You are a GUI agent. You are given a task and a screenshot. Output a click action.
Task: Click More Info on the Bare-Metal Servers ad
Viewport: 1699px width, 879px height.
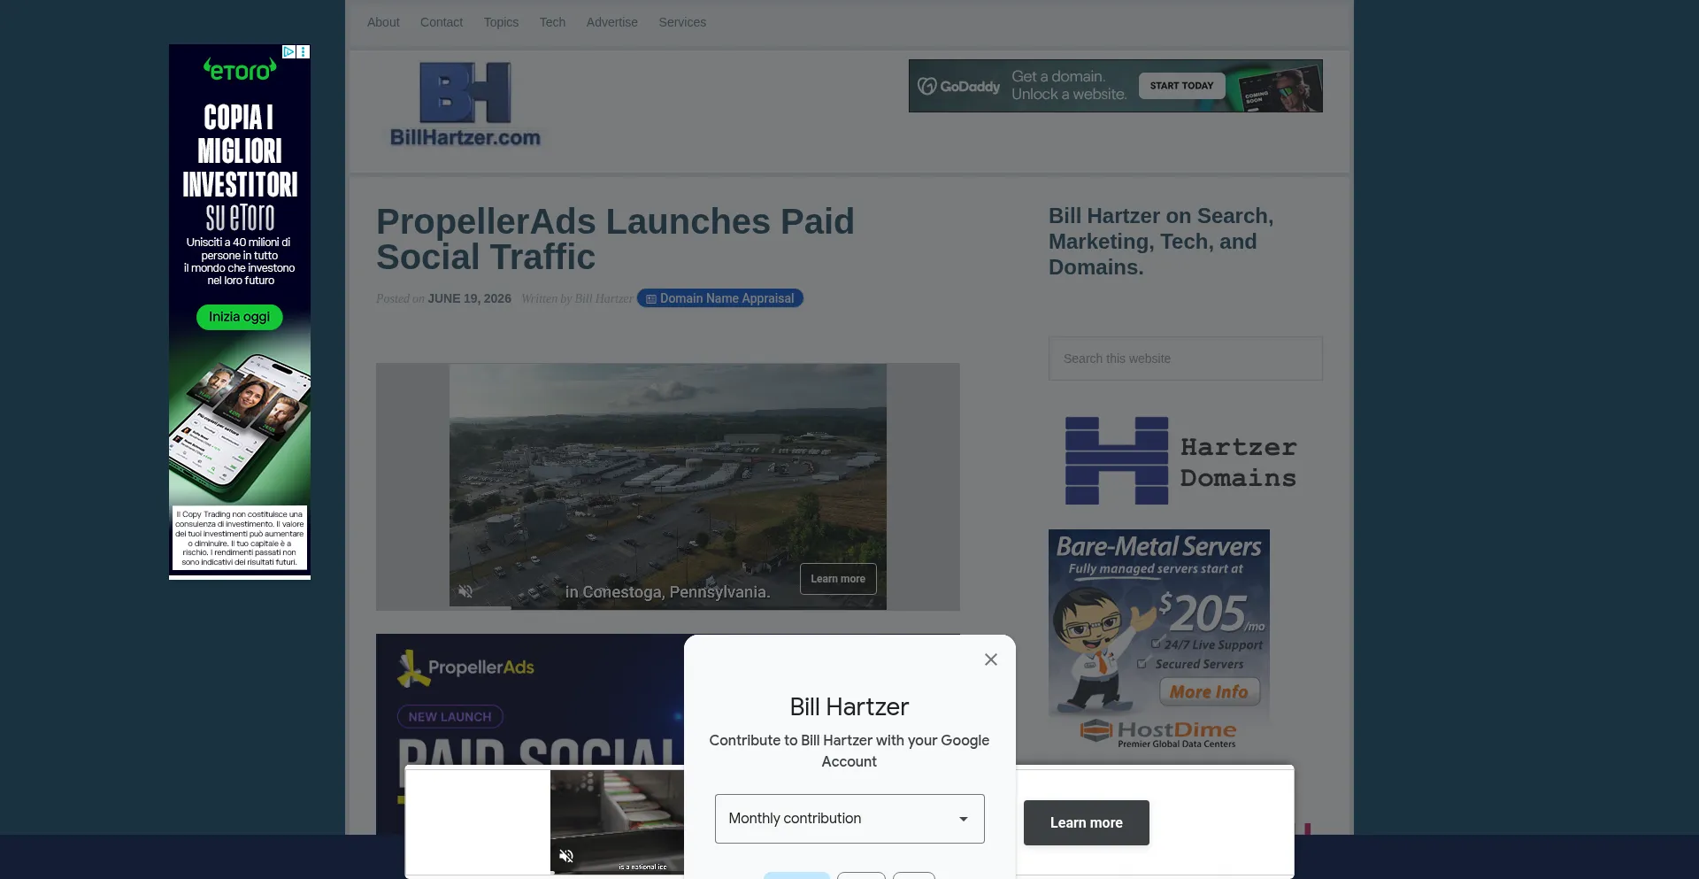click(x=1209, y=692)
